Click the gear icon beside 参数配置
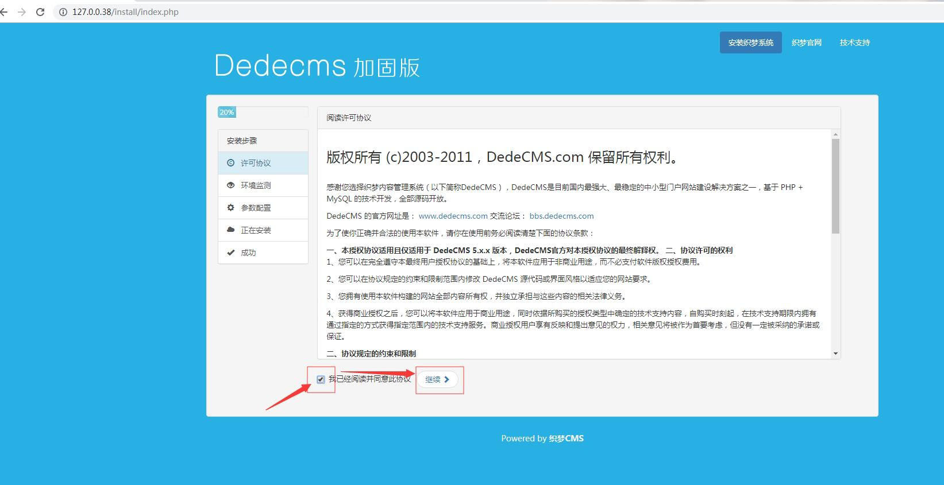 [x=230, y=208]
